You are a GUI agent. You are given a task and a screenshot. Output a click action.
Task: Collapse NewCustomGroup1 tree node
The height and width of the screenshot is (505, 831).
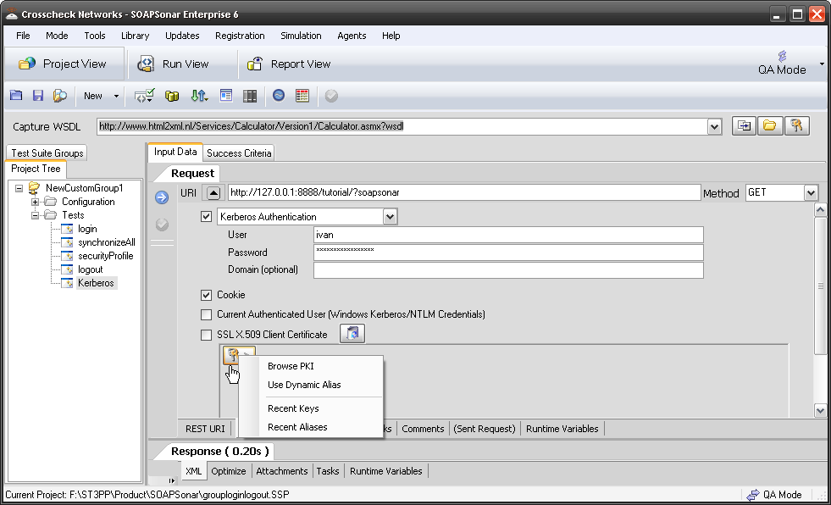[19, 188]
